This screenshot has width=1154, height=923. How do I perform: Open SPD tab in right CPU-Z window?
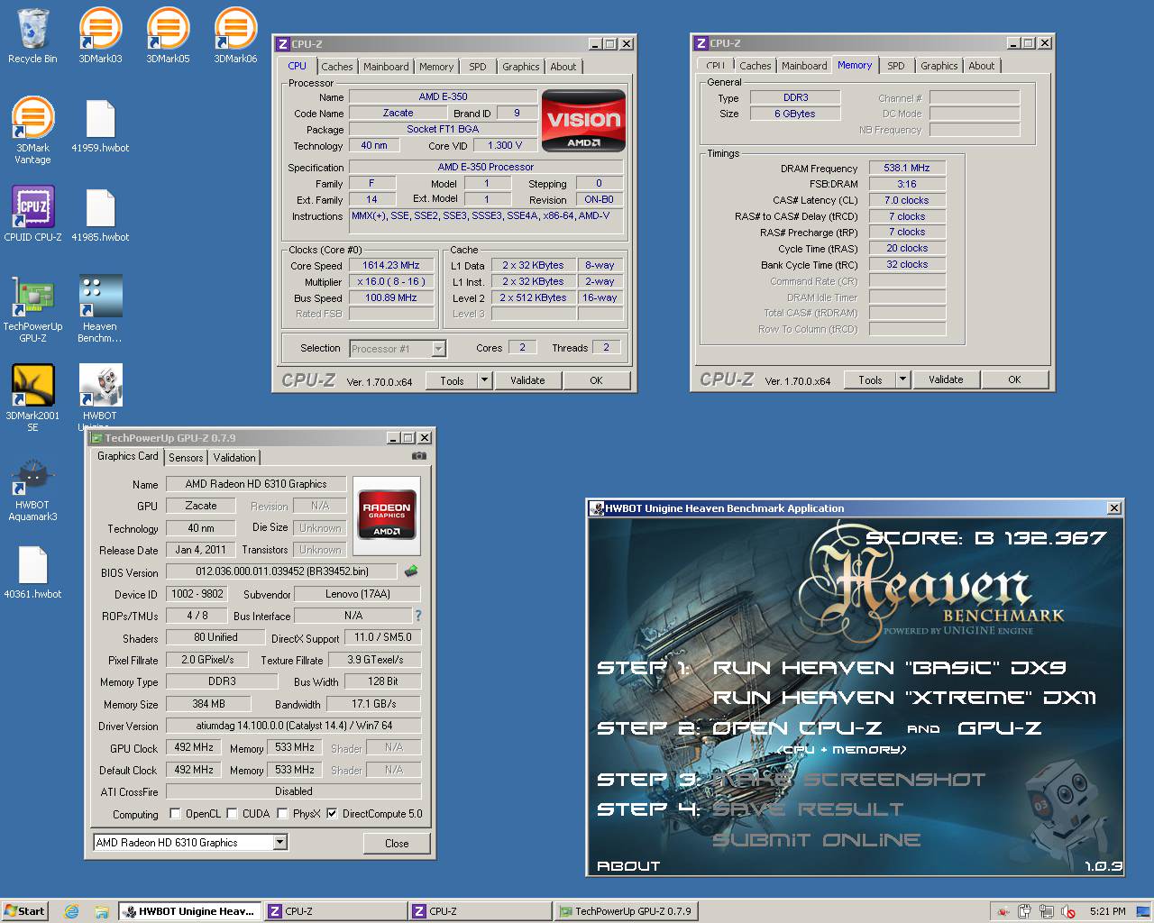(896, 66)
